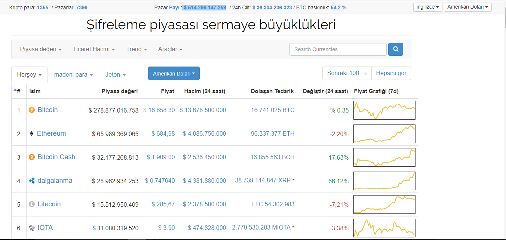Click supply 38.739.144.847 XRP
This screenshot has width=506, height=240.
[x=263, y=180]
